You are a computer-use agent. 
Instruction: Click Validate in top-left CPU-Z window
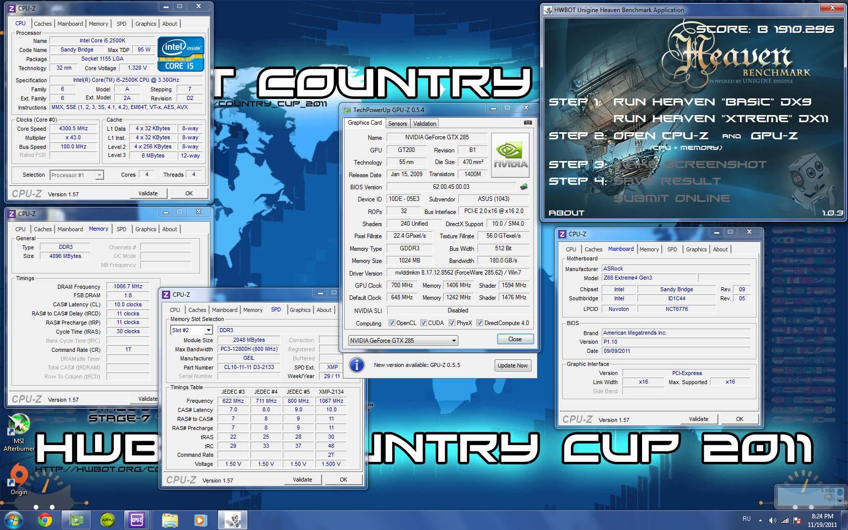click(x=148, y=193)
